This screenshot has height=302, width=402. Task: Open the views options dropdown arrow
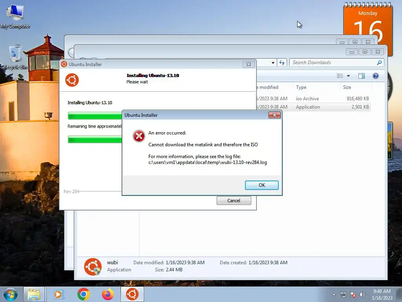pos(348,76)
